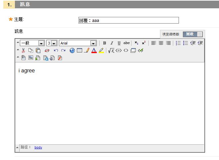Click the body path link
The image size is (219, 160).
38,147
